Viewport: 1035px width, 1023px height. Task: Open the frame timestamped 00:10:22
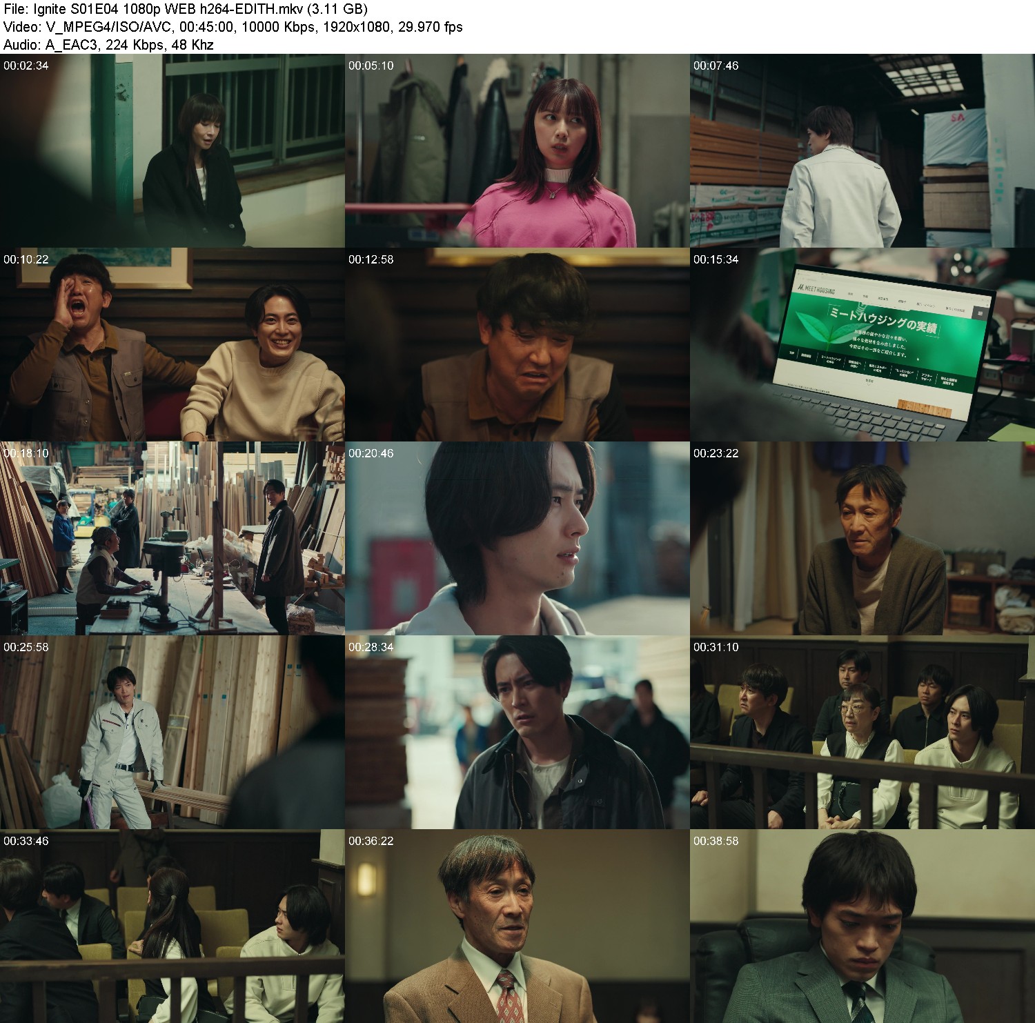(172, 344)
